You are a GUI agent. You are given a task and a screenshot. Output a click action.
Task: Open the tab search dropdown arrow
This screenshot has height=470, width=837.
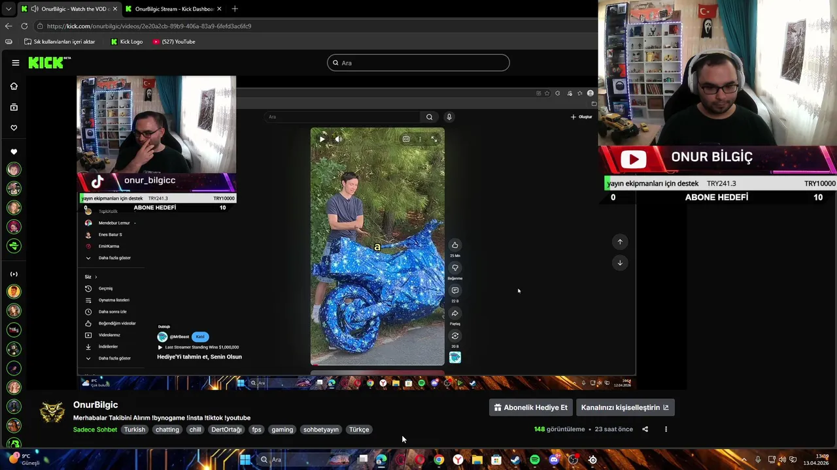pos(8,8)
